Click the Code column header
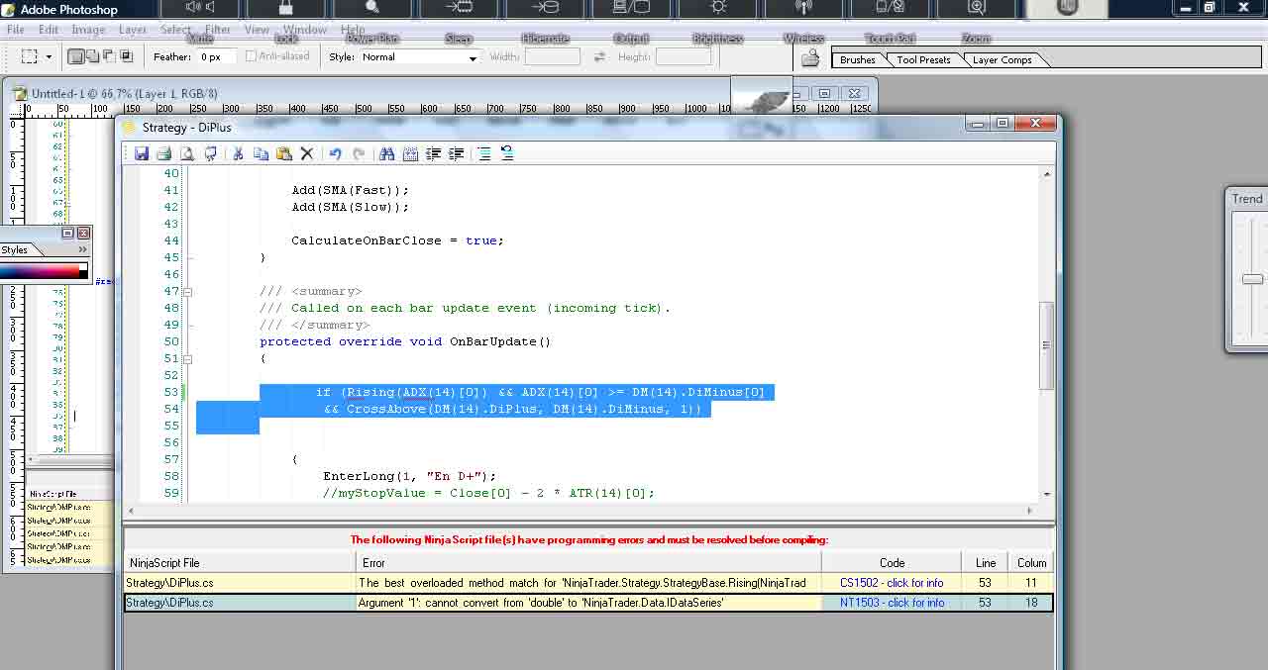Viewport: 1268px width, 670px height. [892, 562]
